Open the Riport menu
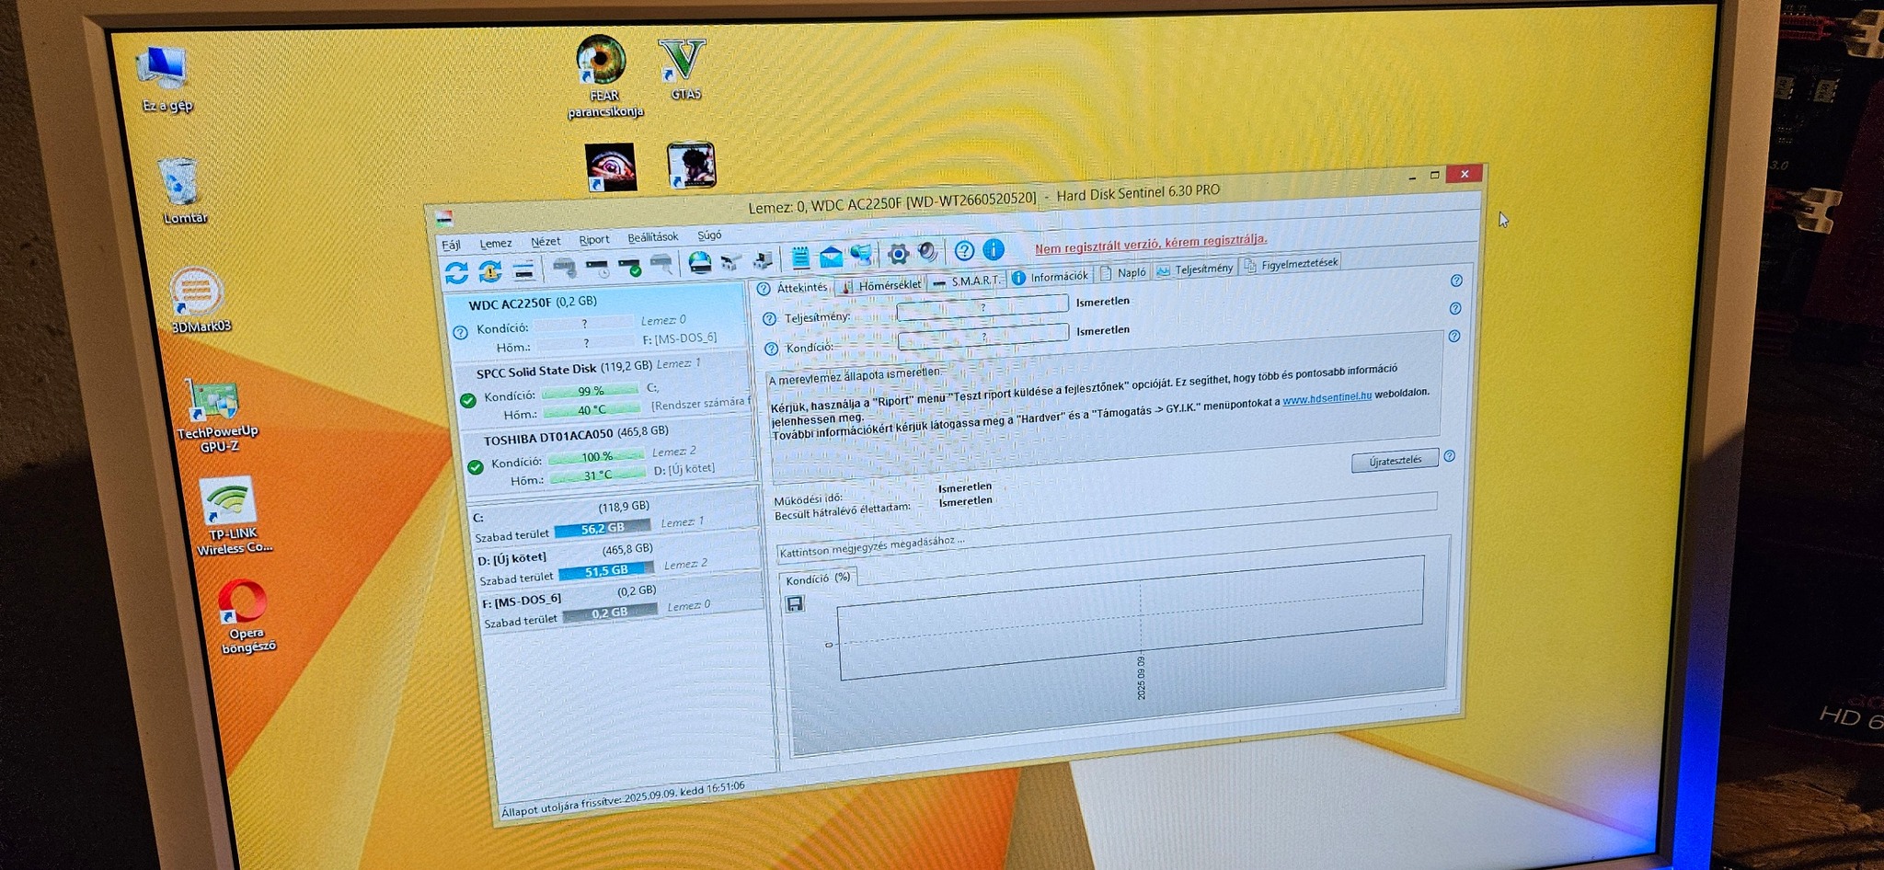The image size is (1884, 870). point(594,240)
